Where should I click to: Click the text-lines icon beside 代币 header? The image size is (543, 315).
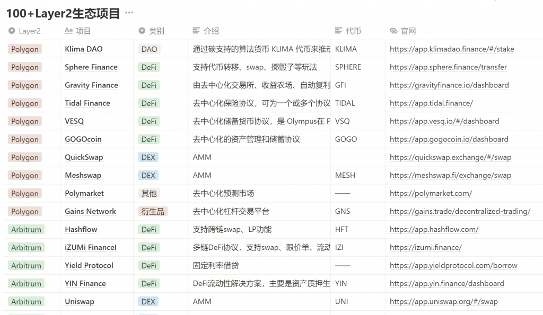click(x=339, y=31)
